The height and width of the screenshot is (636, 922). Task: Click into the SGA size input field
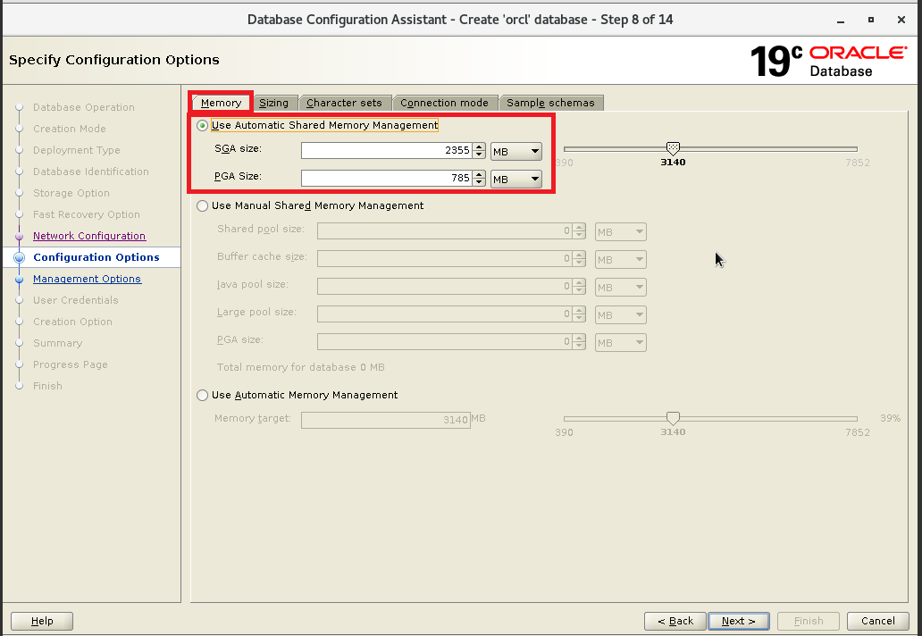[385, 152]
